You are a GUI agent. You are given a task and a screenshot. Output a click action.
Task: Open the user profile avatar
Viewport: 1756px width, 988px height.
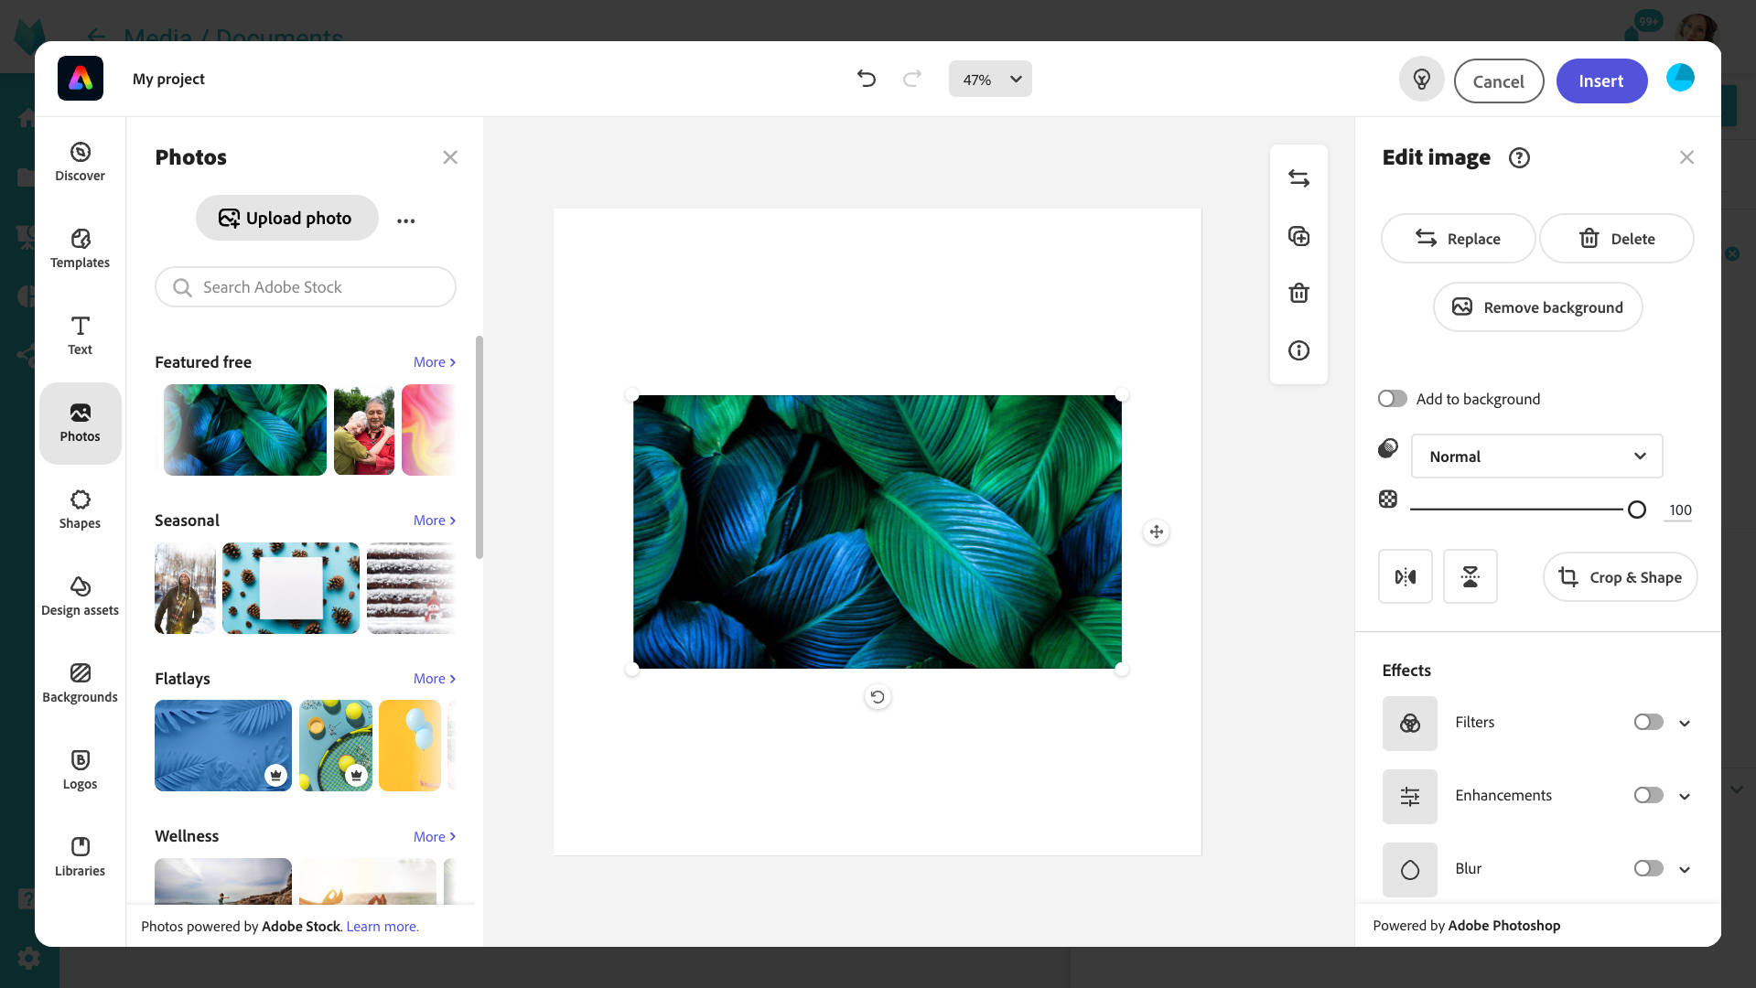pyautogui.click(x=1680, y=78)
